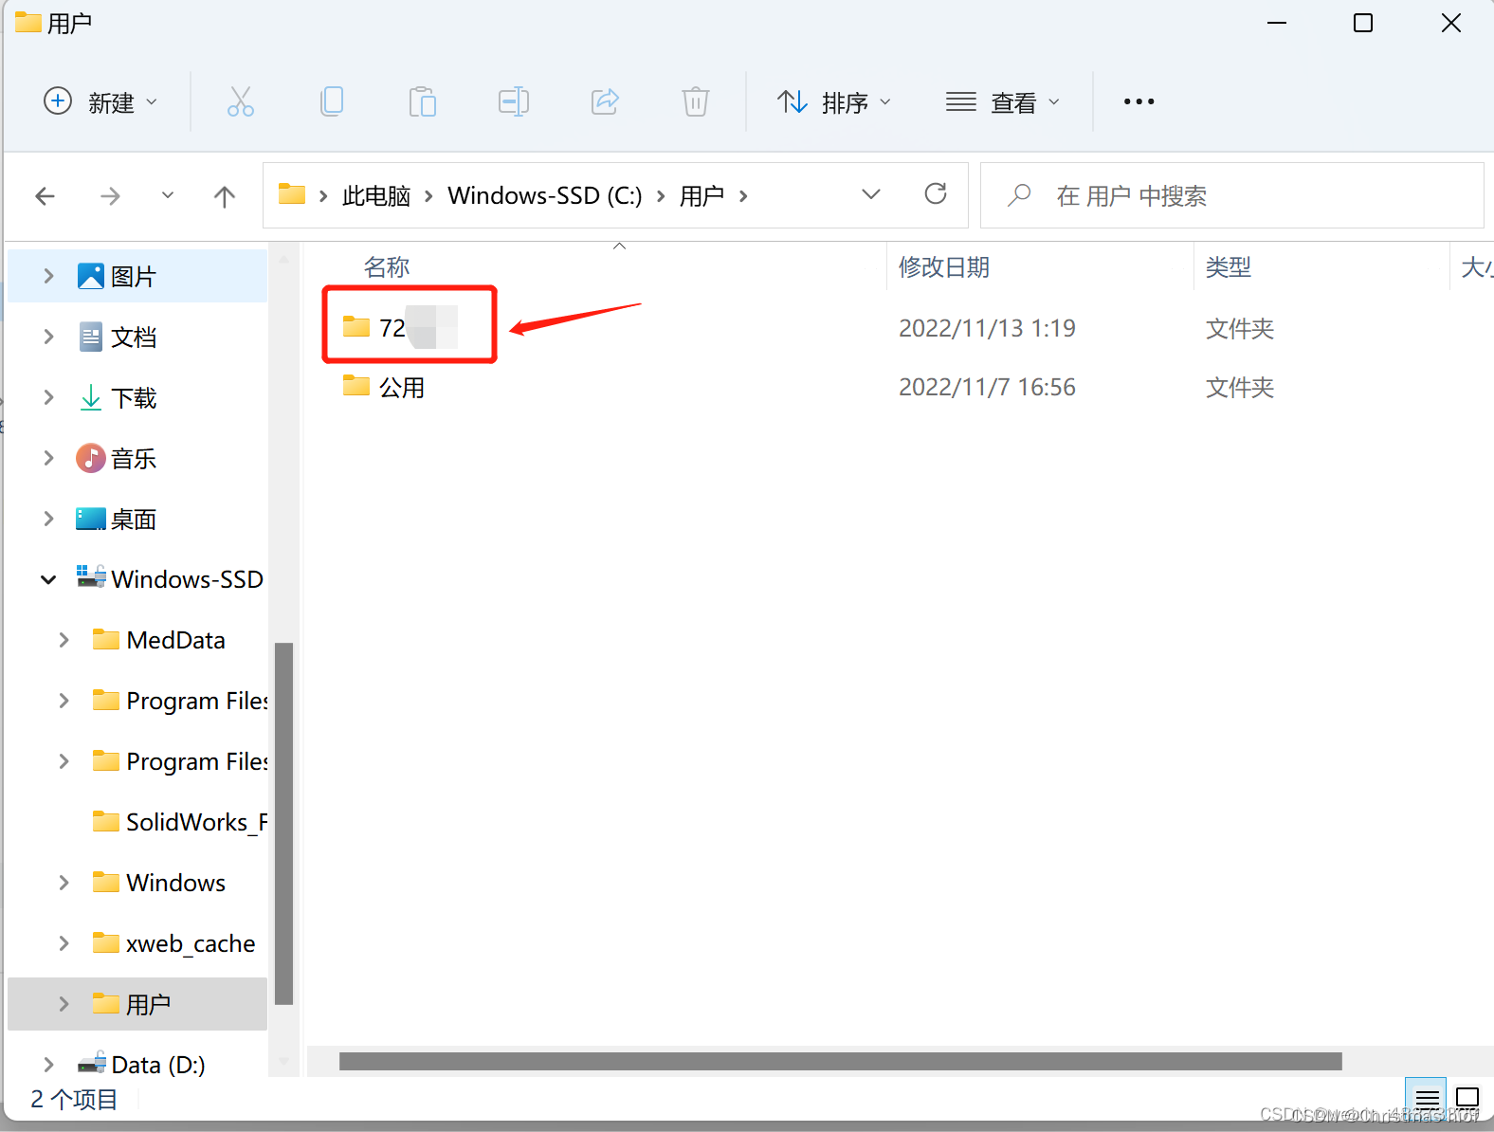Switch to large thumbnails view icon
Viewport: 1494px width, 1132px height.
coord(1467,1099)
